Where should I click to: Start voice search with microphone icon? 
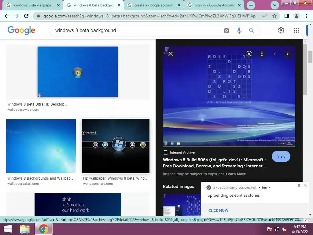tap(239, 30)
